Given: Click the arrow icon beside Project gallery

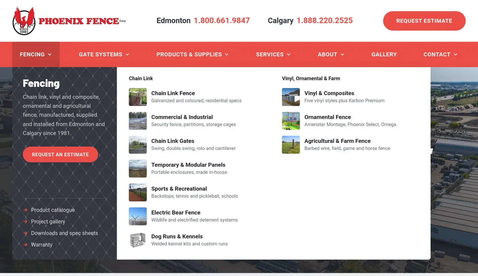Looking at the screenshot, I should pos(25,222).
